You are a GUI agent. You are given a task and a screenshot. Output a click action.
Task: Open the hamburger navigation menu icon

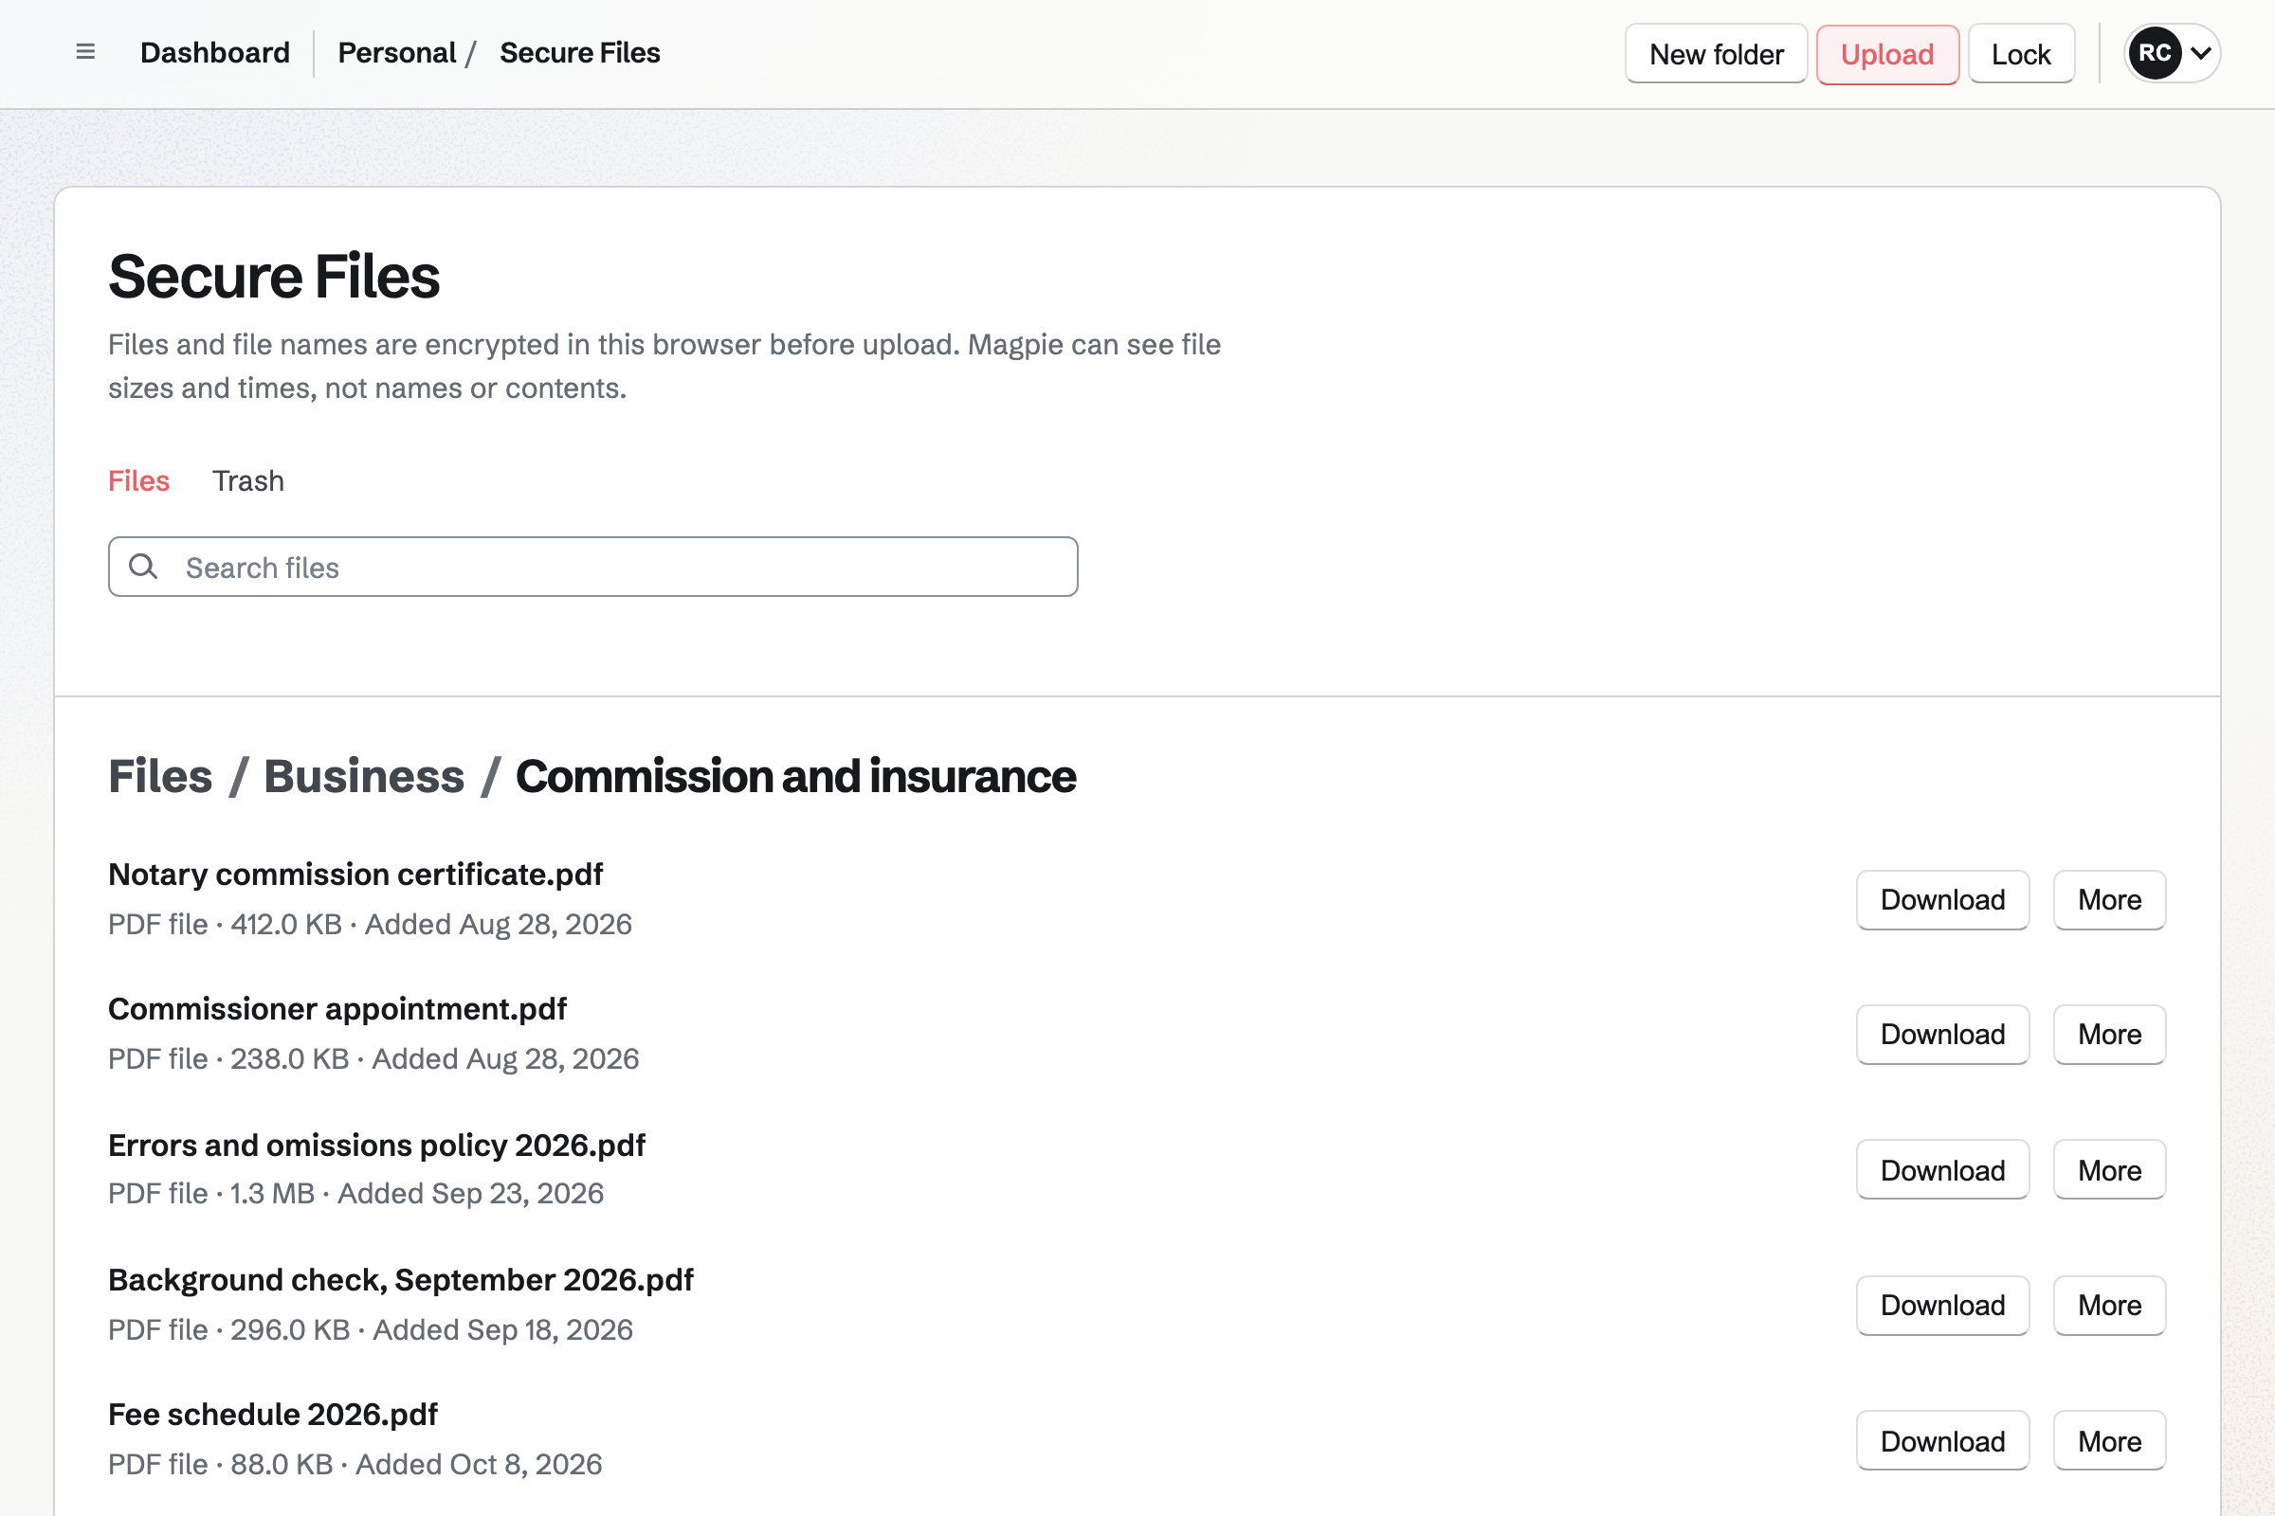tap(85, 52)
